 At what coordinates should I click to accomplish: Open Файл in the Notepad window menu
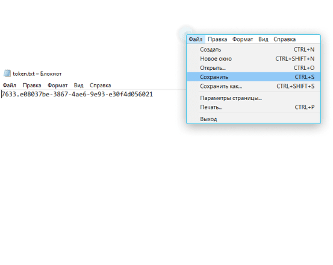pos(10,86)
